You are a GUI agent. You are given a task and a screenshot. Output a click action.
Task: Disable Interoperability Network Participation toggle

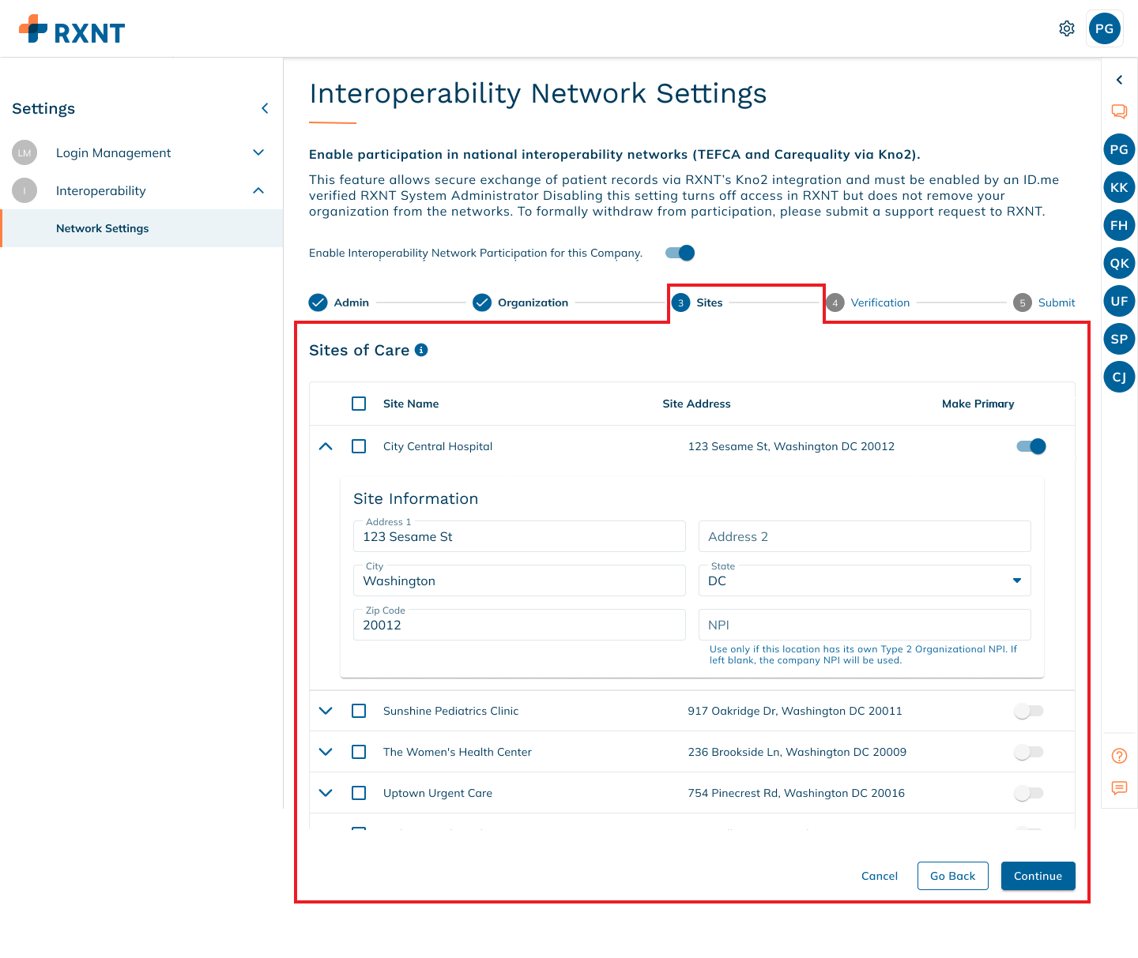680,253
